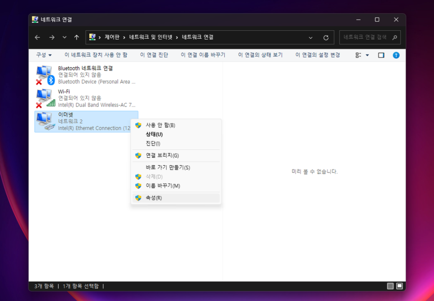The height and width of the screenshot is (301, 434).
Task: Minimize the 네트워크 연결 window
Action: coord(359,20)
